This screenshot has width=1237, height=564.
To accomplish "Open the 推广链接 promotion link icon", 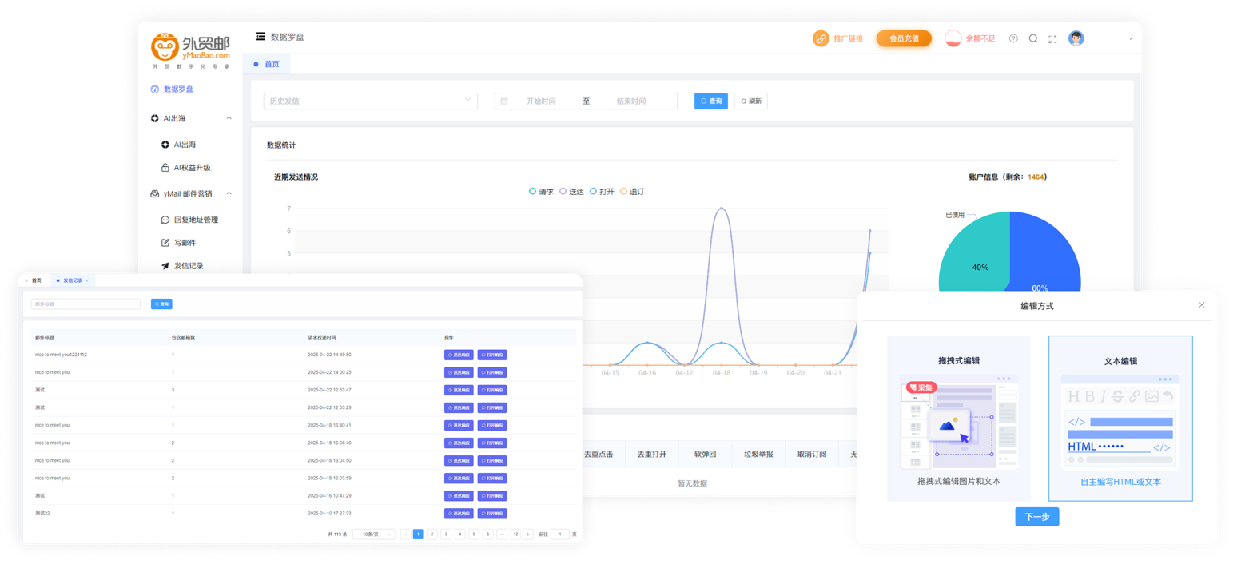I will click(821, 38).
